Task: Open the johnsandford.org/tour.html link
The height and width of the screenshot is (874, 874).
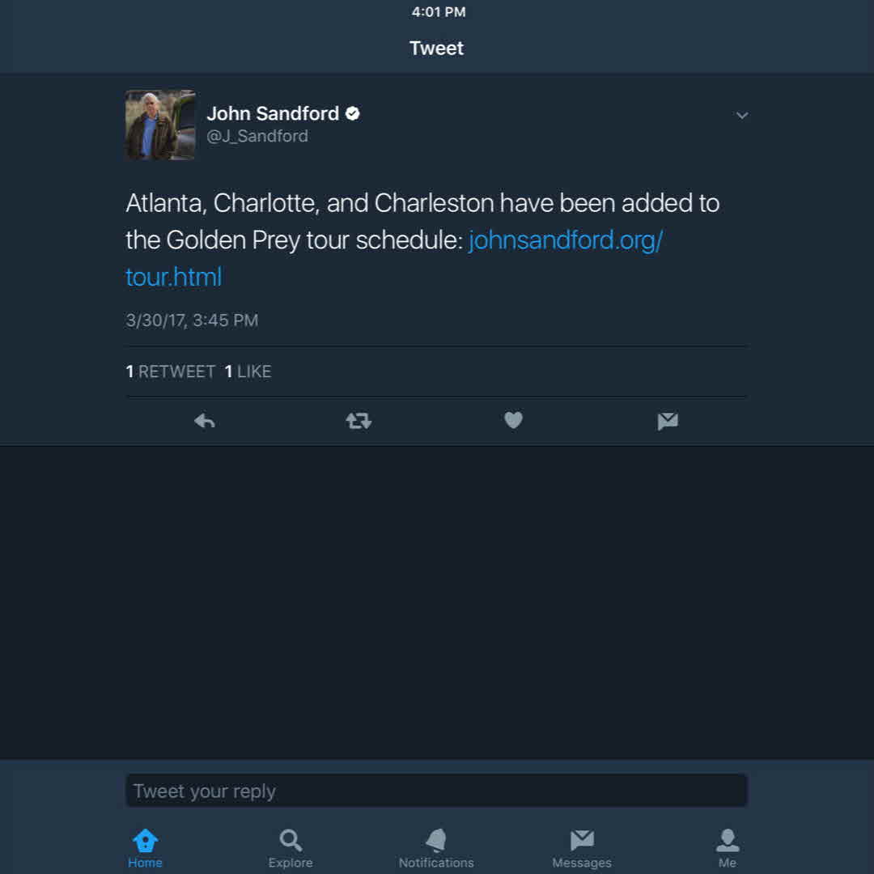Action: point(564,240)
